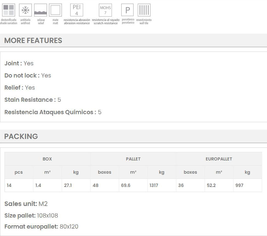The image size is (267, 236).
Task: Click the BOX column group header
Action: 47,159
